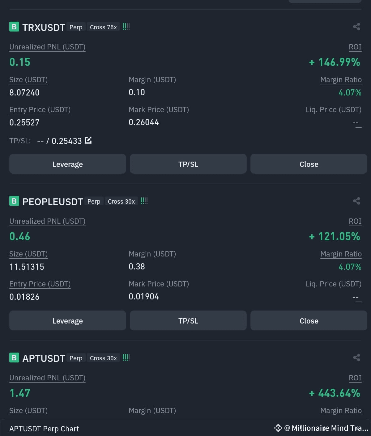The width and height of the screenshot is (371, 436).
Task: Tap the APTUSDT green B badge
Action: [x=14, y=358]
